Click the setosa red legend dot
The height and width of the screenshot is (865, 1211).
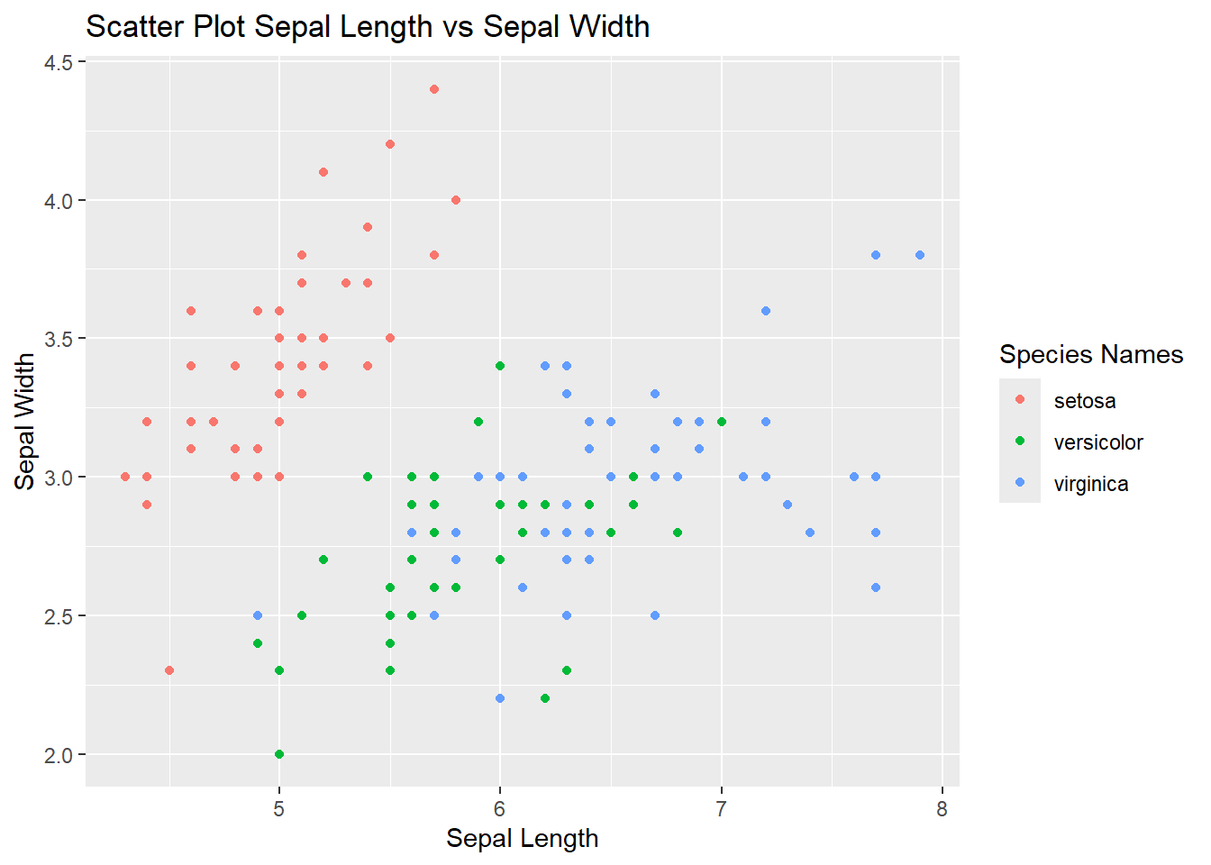[1020, 399]
